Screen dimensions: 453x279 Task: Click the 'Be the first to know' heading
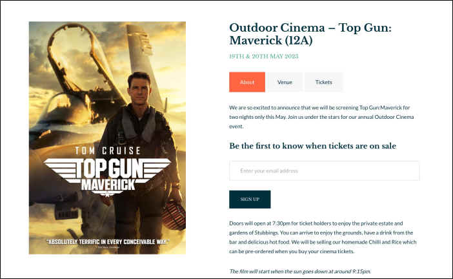point(312,146)
